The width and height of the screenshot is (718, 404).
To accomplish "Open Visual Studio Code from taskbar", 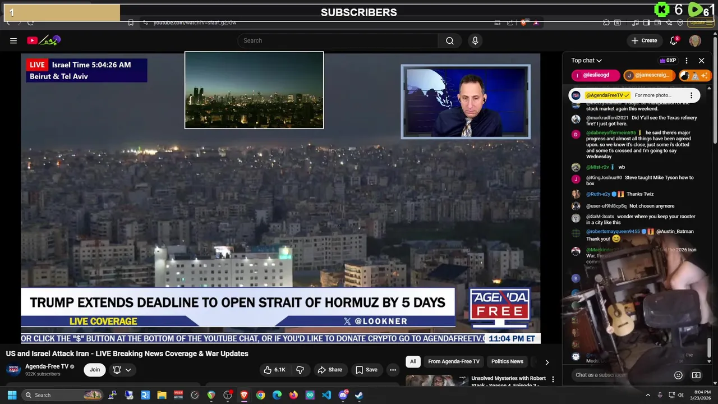I will pos(326,395).
